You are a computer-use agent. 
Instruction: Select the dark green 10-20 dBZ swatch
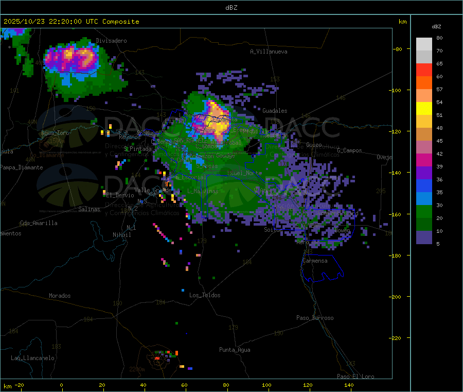coord(424,225)
